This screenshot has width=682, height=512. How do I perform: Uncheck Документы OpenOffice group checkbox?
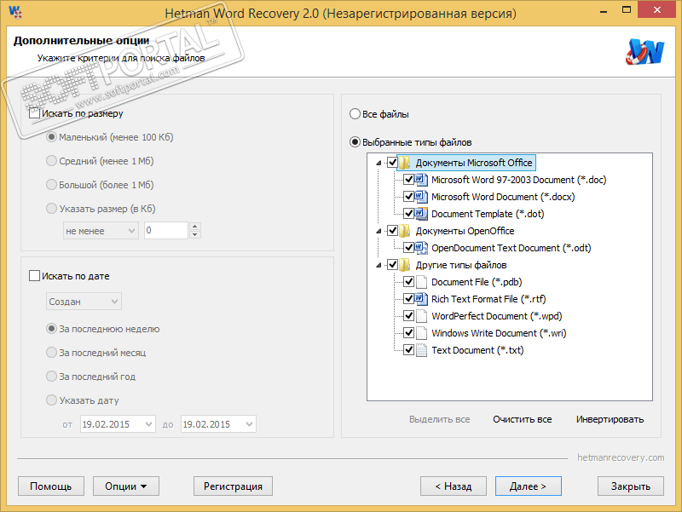392,231
